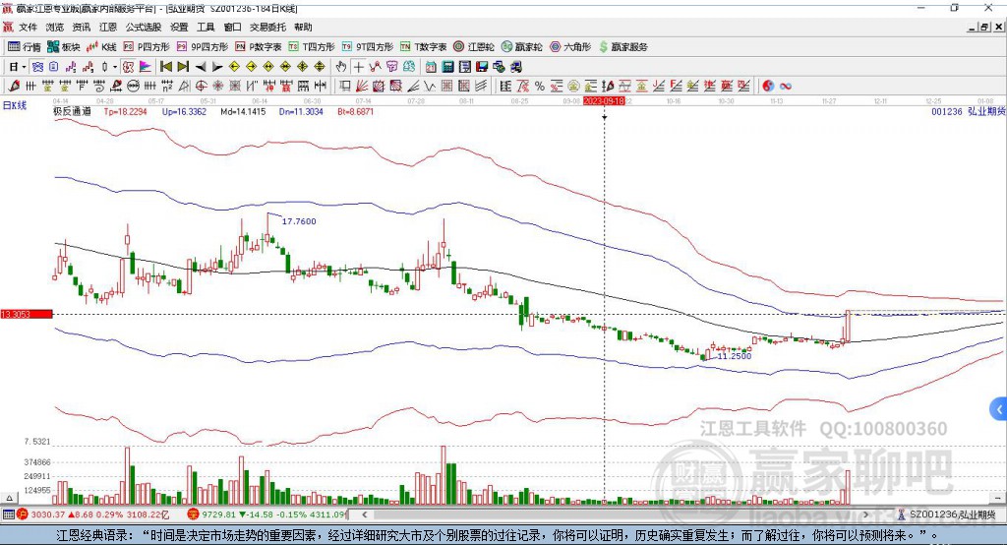Click the Up=16.3362 indicator value
The width and height of the screenshot is (1007, 545).
184,111
